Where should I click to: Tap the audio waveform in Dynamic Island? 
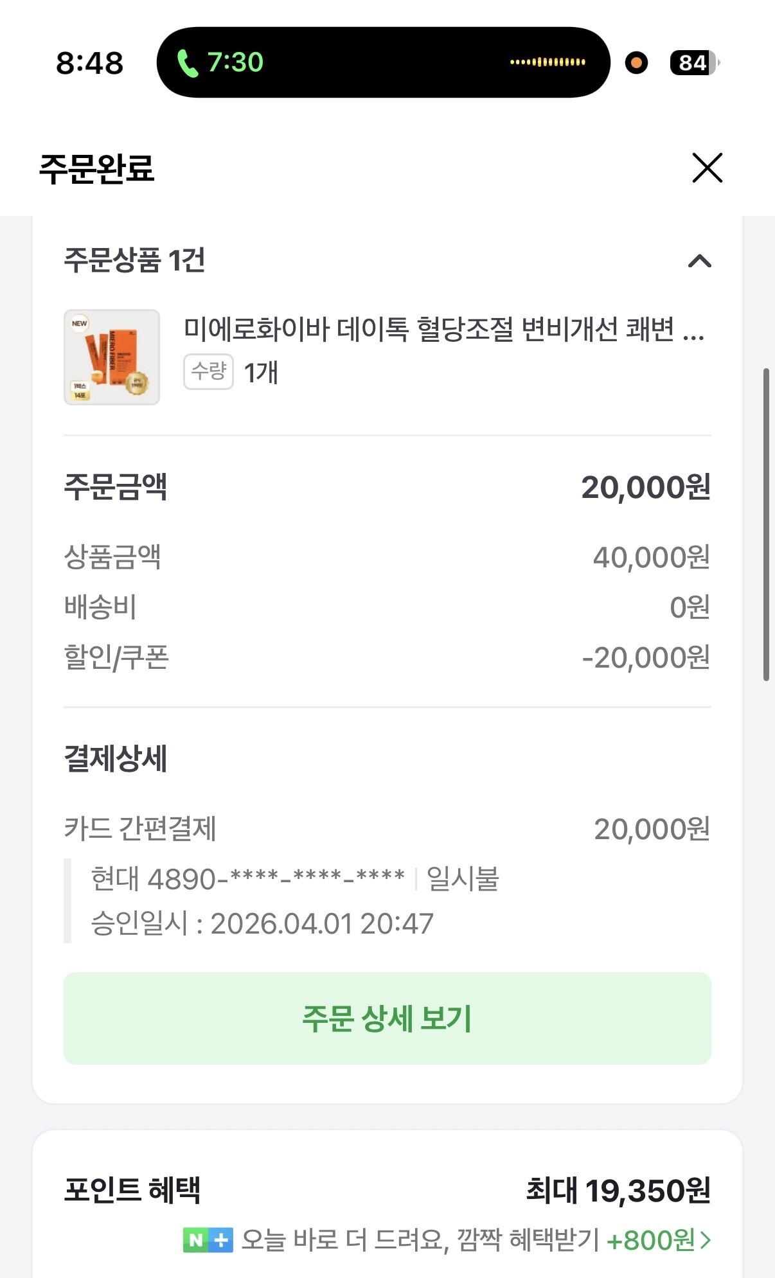point(548,62)
